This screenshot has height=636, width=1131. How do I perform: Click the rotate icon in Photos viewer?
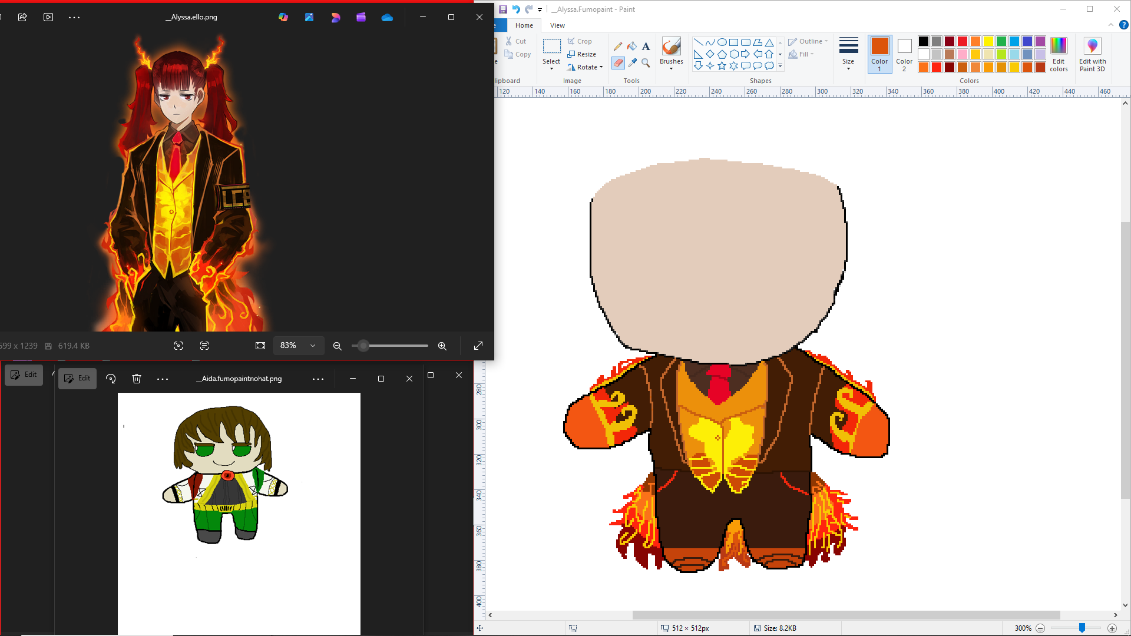pyautogui.click(x=111, y=379)
